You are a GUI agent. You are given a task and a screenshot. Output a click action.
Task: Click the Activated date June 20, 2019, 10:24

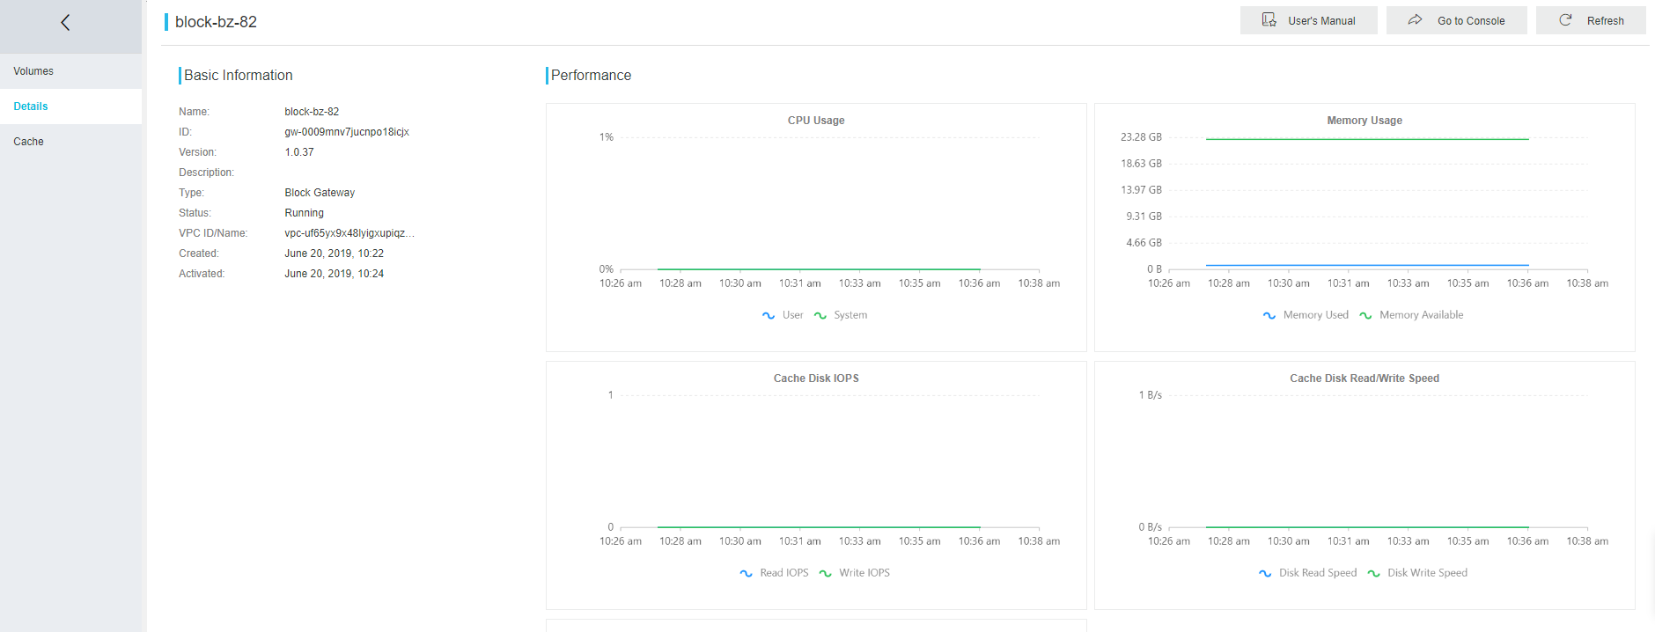pyautogui.click(x=335, y=274)
